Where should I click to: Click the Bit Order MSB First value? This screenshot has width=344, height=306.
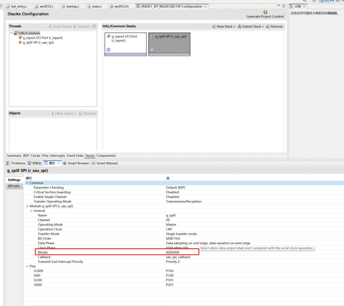point(173,238)
